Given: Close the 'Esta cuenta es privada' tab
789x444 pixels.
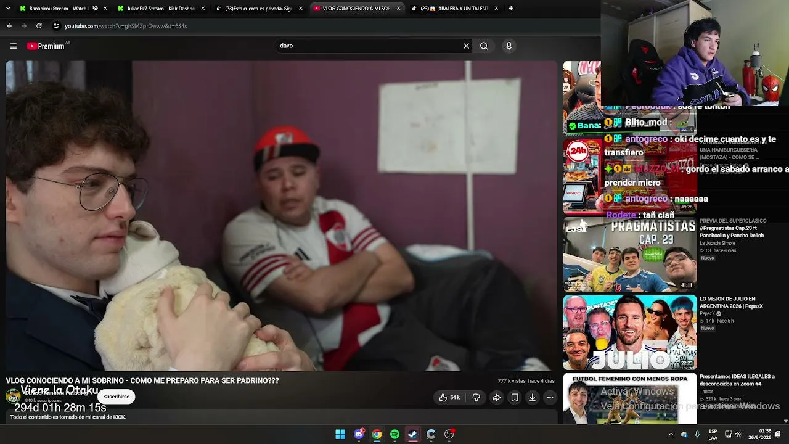Looking at the screenshot, I should tap(301, 9).
